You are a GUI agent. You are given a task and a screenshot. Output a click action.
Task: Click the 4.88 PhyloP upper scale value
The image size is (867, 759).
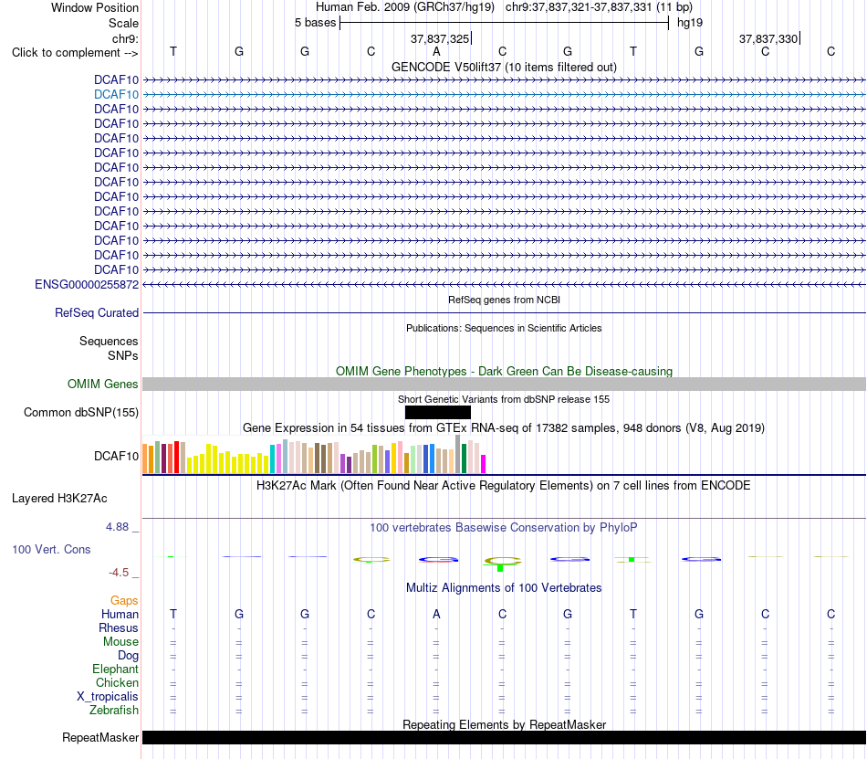coord(117,527)
